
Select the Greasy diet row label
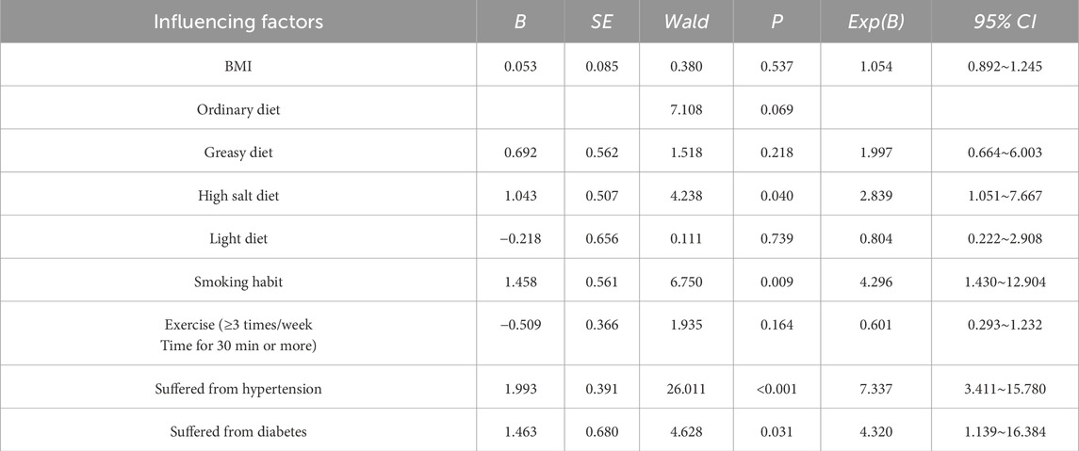click(238, 153)
